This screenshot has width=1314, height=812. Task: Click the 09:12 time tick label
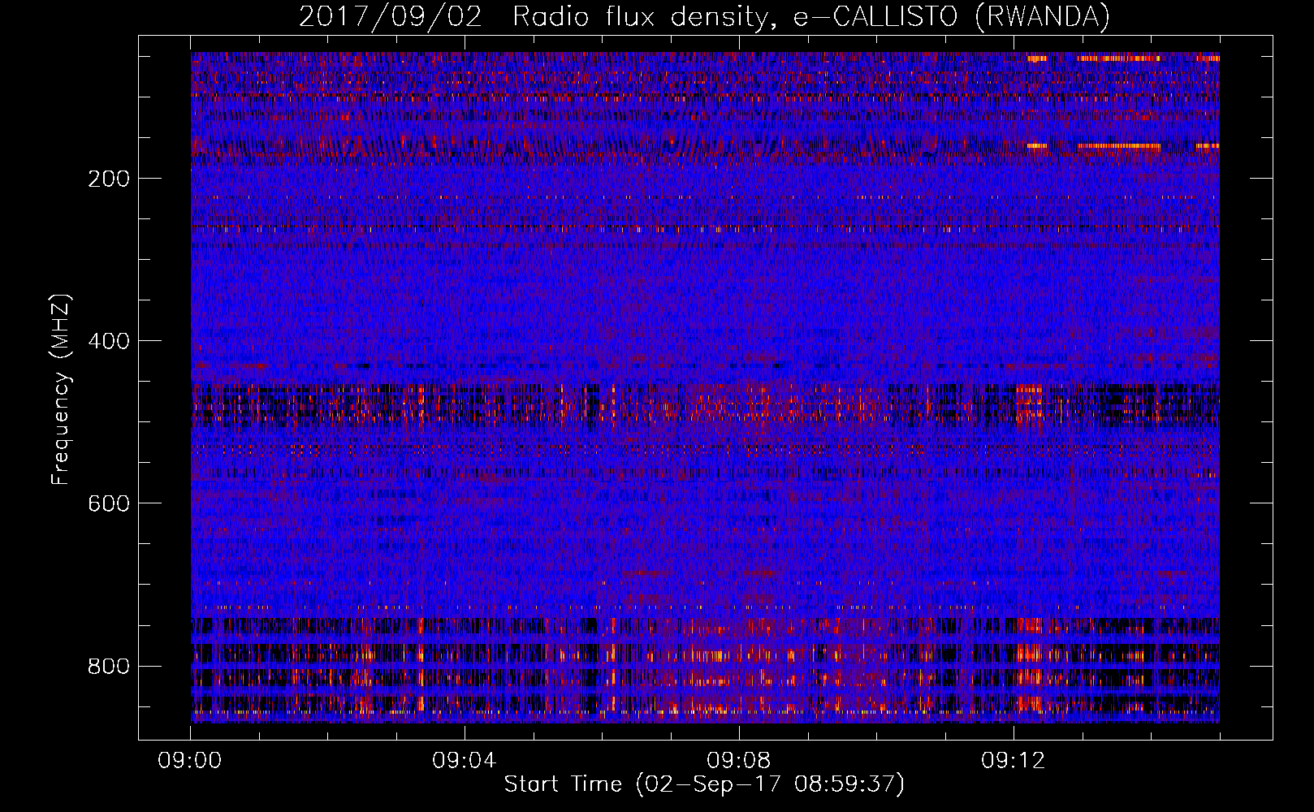coord(1013,761)
